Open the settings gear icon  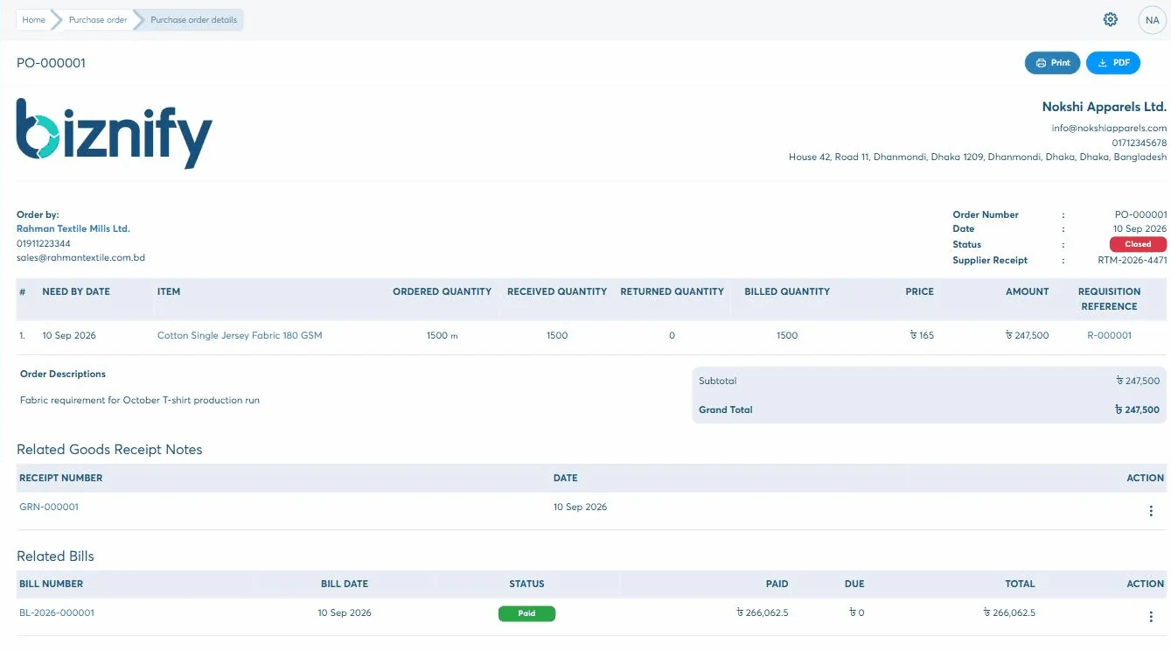tap(1110, 19)
